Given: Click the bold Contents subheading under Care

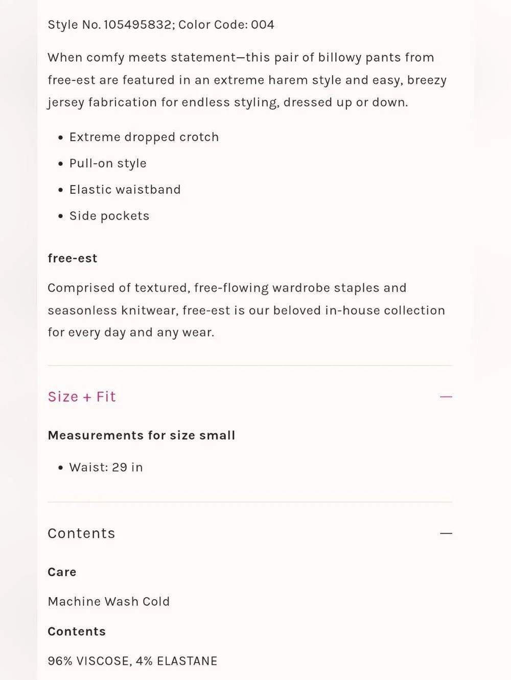Looking at the screenshot, I should pos(77,631).
